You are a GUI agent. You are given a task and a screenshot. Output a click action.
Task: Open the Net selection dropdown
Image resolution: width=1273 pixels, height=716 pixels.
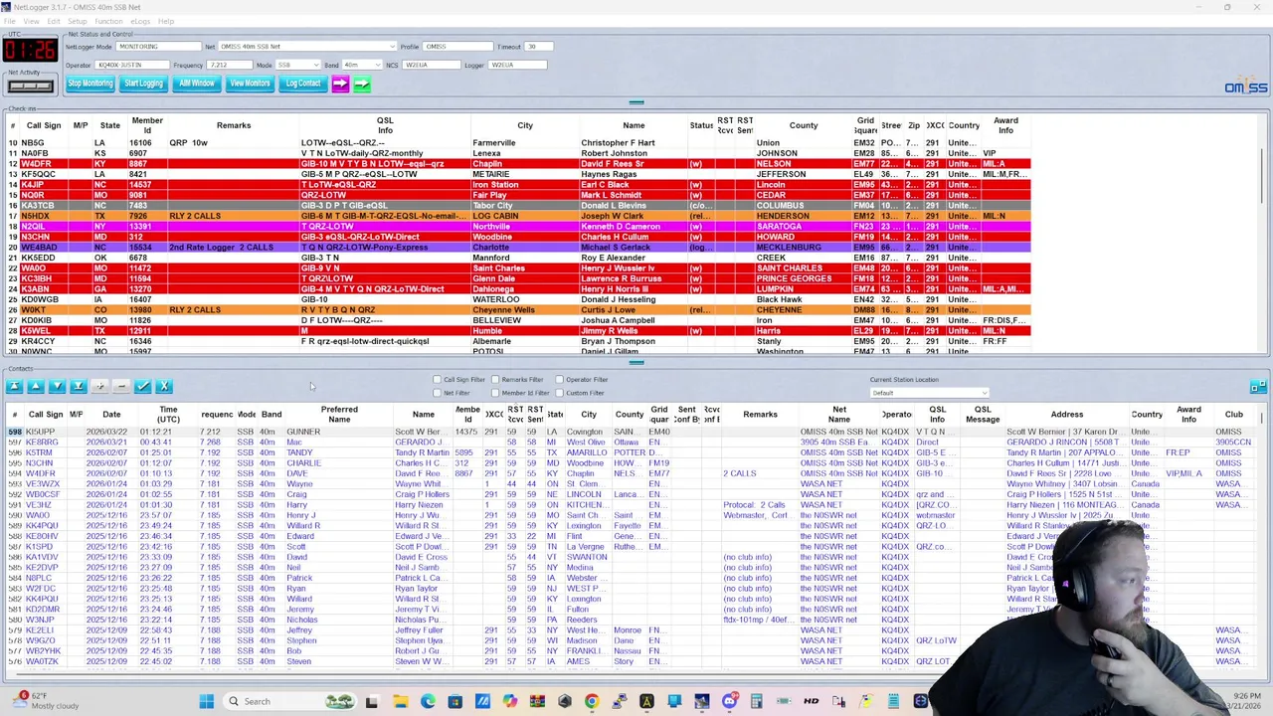(307, 47)
